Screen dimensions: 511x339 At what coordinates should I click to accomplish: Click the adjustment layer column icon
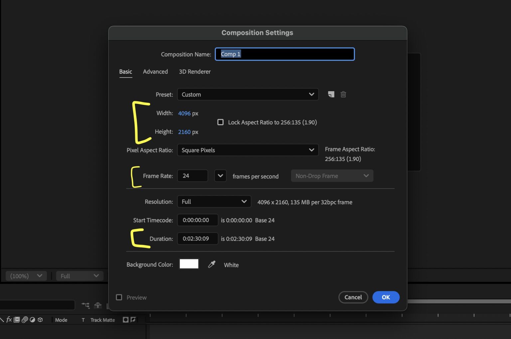click(32, 320)
